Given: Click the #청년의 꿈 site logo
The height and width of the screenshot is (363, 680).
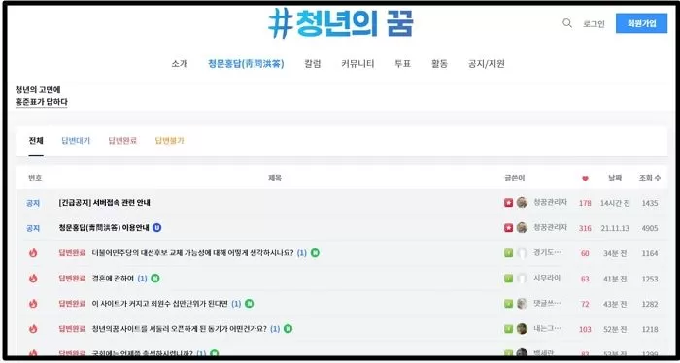Looking at the screenshot, I should tap(341, 23).
